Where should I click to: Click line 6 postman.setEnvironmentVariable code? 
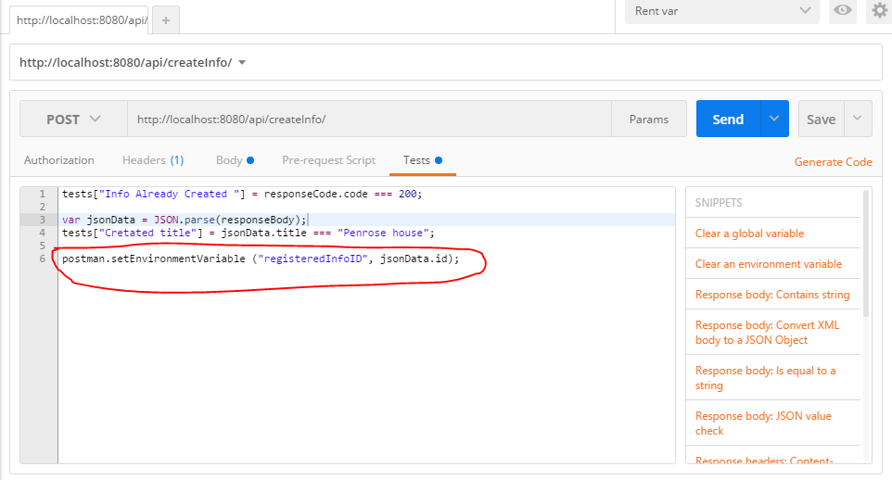(261, 259)
